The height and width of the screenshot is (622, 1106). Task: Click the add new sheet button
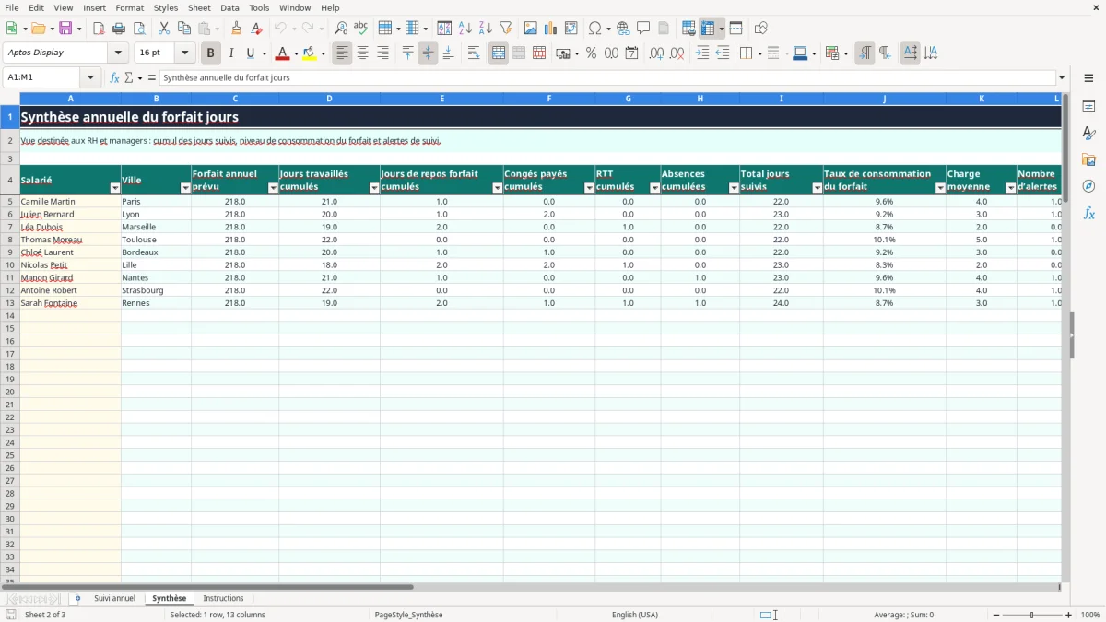pos(77,599)
